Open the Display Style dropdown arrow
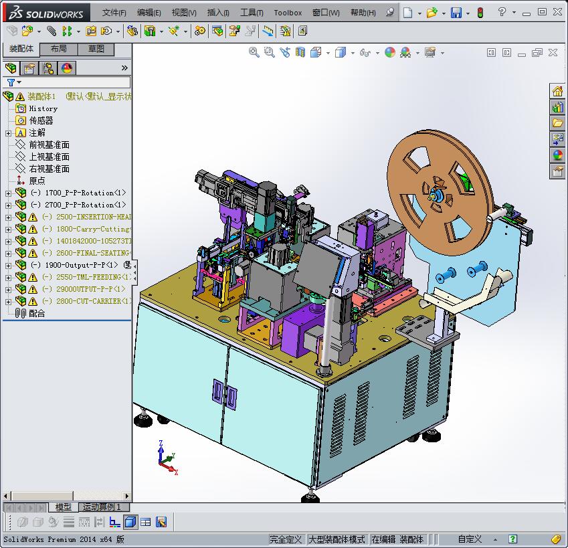 point(353,54)
